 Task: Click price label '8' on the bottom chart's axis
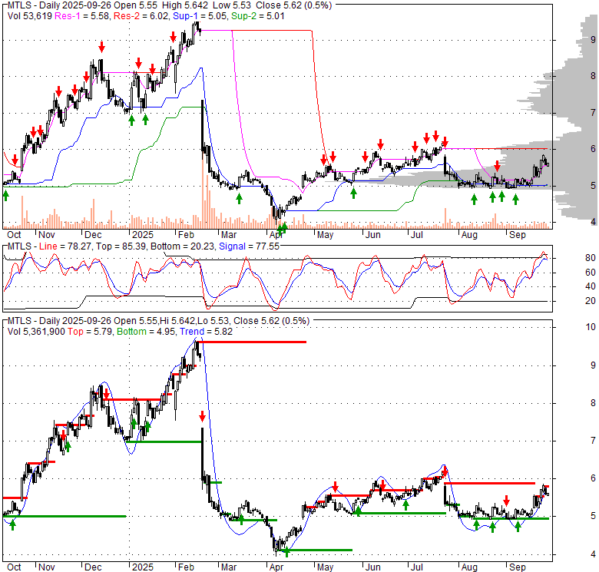593,403
